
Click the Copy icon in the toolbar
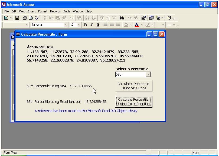(x=51, y=18)
